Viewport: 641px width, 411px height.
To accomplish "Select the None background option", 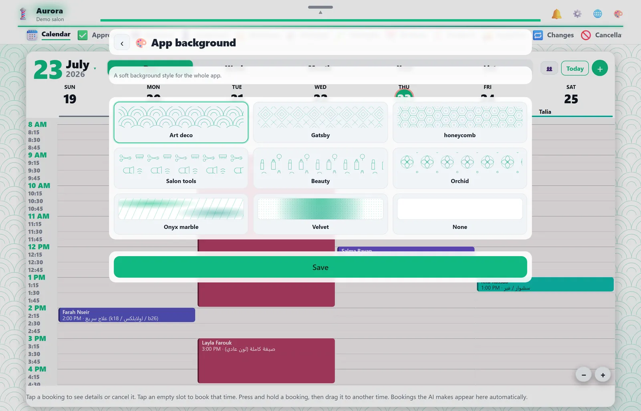I will (x=460, y=214).
